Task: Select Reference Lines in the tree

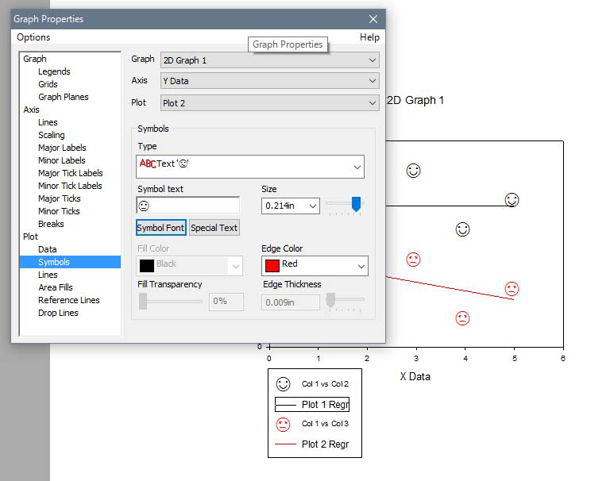Action: pos(69,300)
